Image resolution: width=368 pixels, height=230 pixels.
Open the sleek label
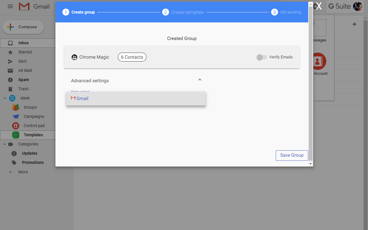(25, 98)
